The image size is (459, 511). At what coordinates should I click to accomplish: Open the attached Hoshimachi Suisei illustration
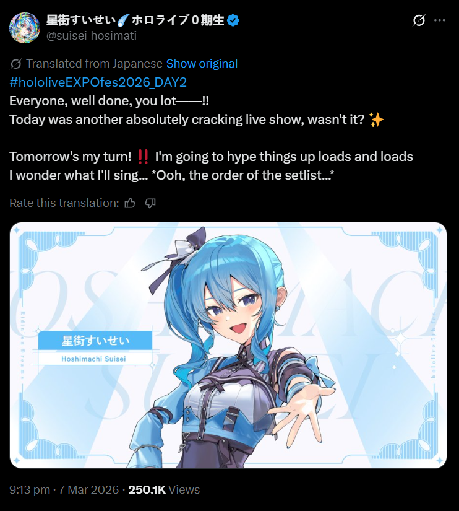click(228, 345)
